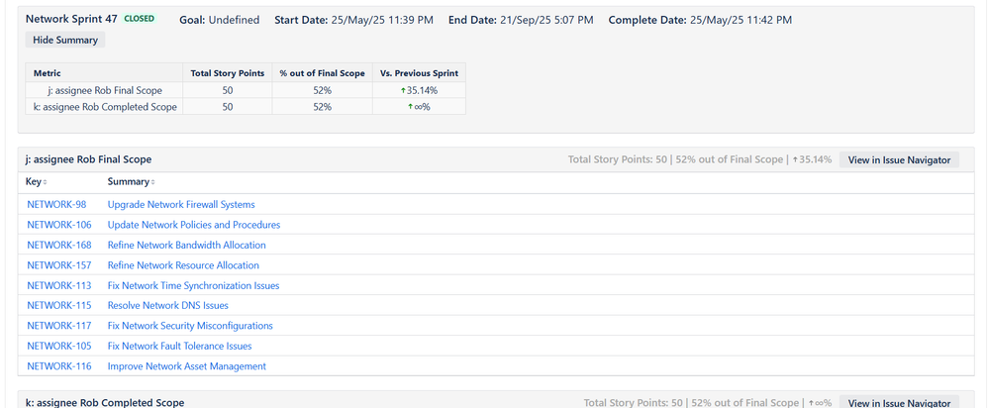Viewport: 989px width, 408px height.
Task: Open Fix Network Time Synchronization Issues link
Action: 193,285
